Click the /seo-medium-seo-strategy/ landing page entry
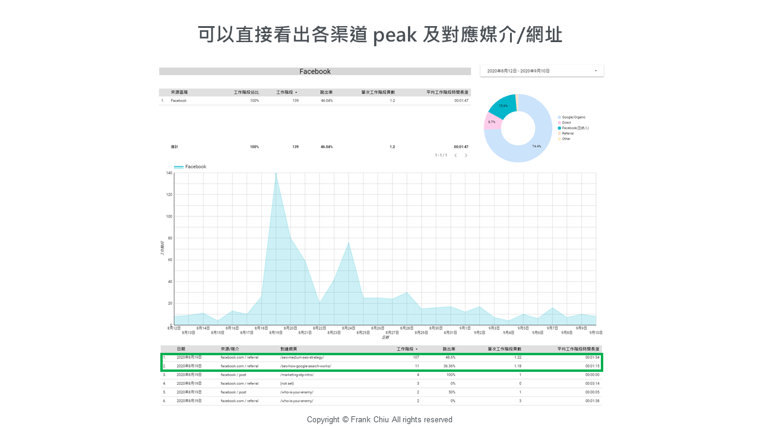 [x=303, y=358]
